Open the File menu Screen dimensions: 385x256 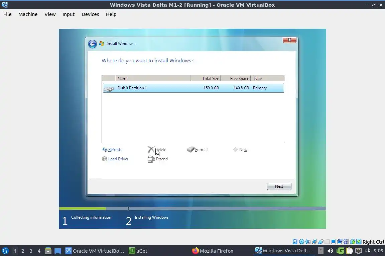pos(7,14)
